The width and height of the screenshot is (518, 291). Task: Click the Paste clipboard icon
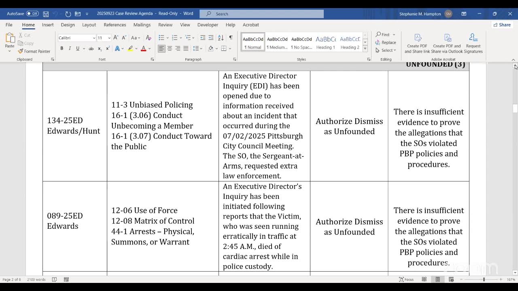pyautogui.click(x=10, y=38)
